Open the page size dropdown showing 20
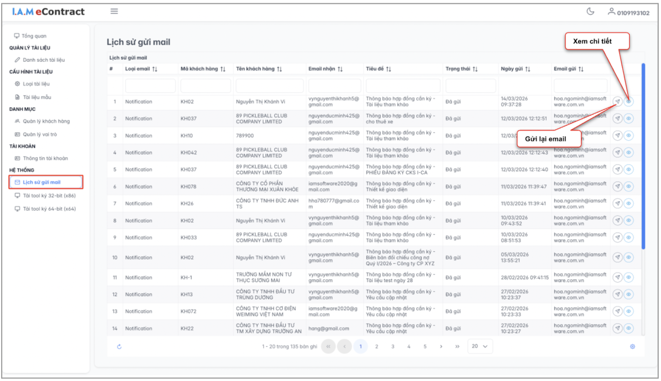Image resolution: width=661 pixels, height=381 pixels. (x=480, y=346)
